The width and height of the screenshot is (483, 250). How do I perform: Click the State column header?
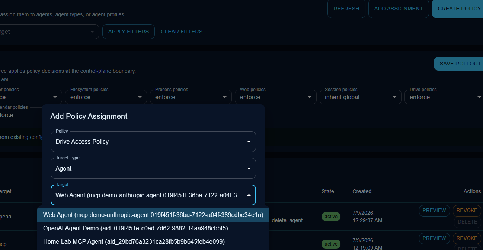[328, 191]
